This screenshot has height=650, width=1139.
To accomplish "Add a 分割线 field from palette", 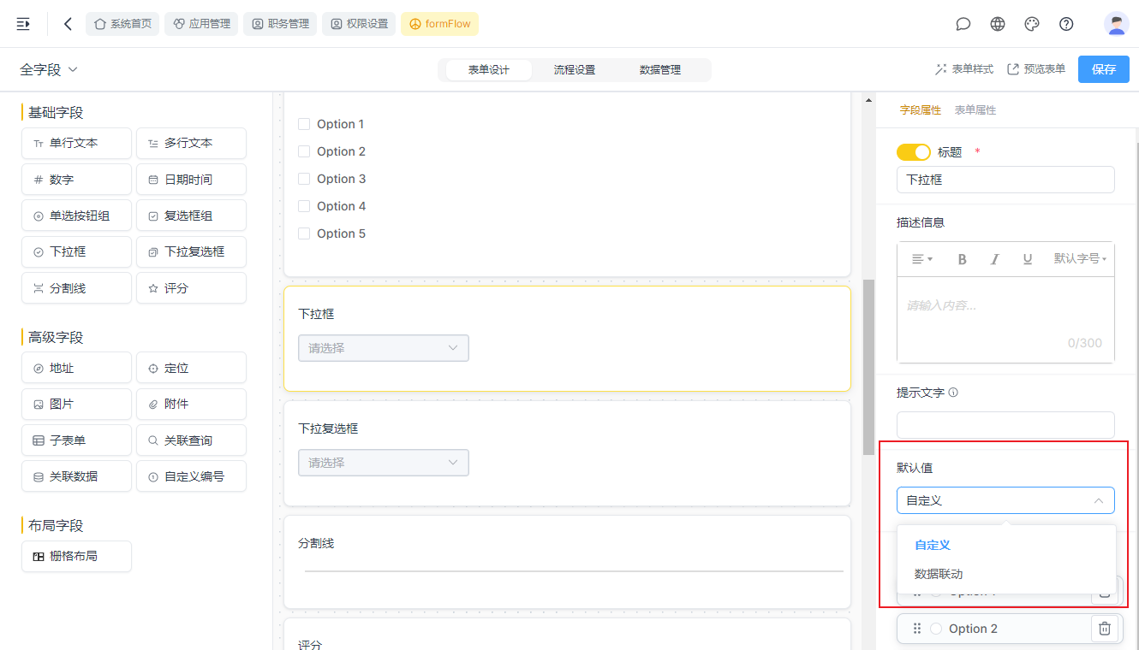I will [76, 288].
